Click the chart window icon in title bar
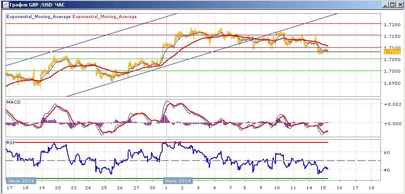This screenshot has width=405, height=194. pos(5,5)
